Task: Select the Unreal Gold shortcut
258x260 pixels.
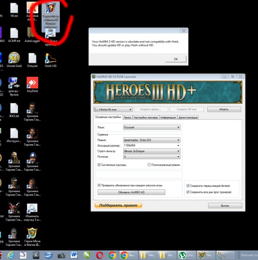Action: (14, 60)
